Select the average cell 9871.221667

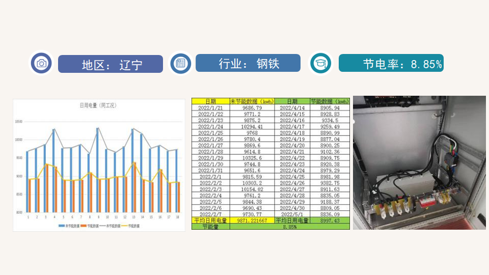point(252,221)
